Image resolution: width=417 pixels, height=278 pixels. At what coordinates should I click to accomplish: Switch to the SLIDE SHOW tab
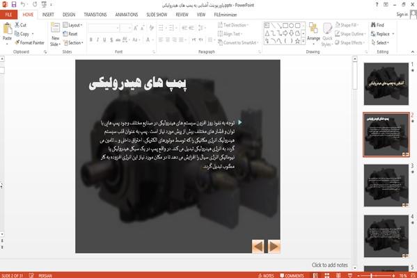point(157,15)
